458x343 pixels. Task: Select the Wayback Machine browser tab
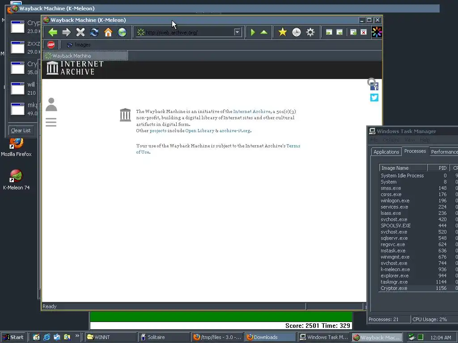(85, 55)
